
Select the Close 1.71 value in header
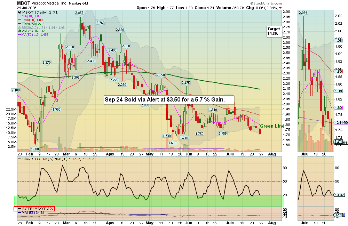[204, 8]
